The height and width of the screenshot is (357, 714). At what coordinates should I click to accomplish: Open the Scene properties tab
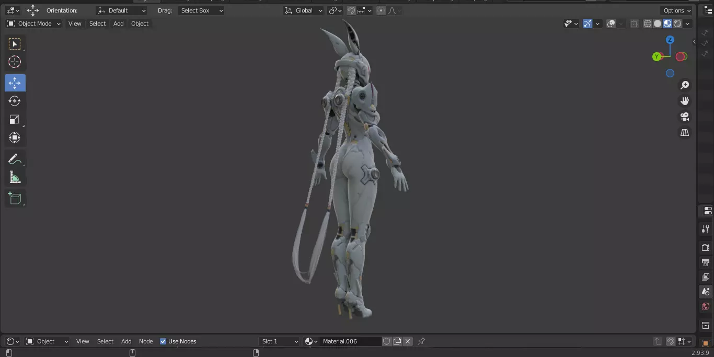point(706,292)
